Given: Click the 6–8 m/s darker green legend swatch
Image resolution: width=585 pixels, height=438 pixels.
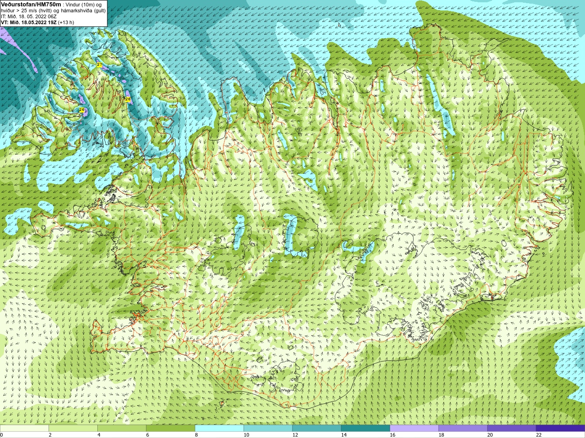Looking at the screenshot, I should [x=170, y=428].
